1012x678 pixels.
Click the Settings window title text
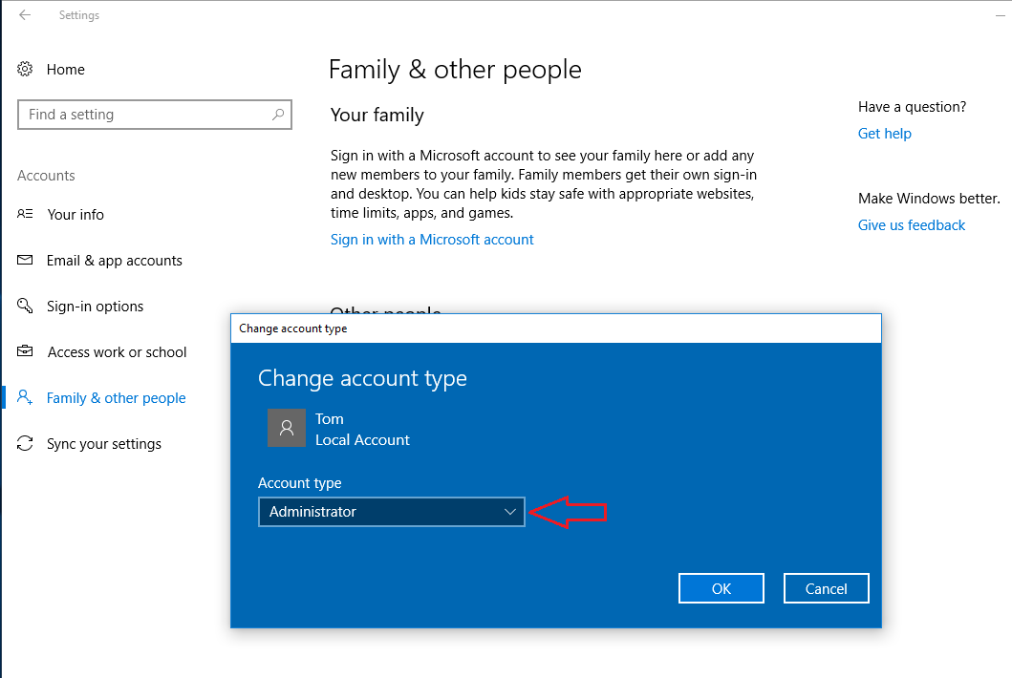[78, 15]
